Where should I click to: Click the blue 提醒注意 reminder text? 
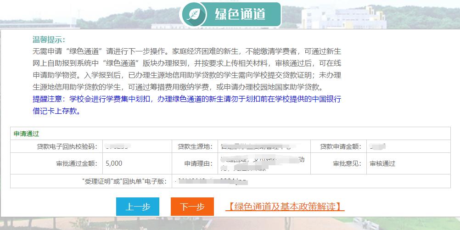coord(186,105)
